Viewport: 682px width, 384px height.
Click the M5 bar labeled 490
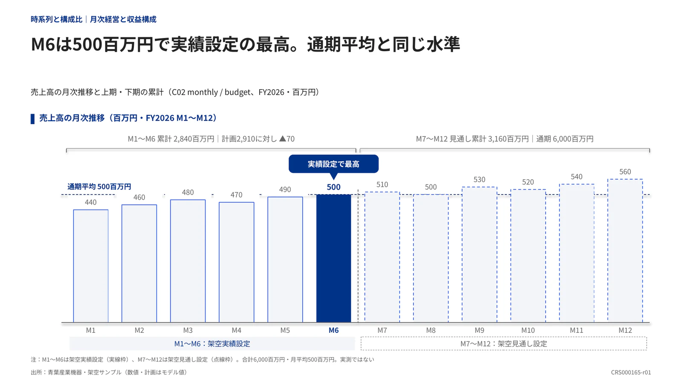pos(285,259)
